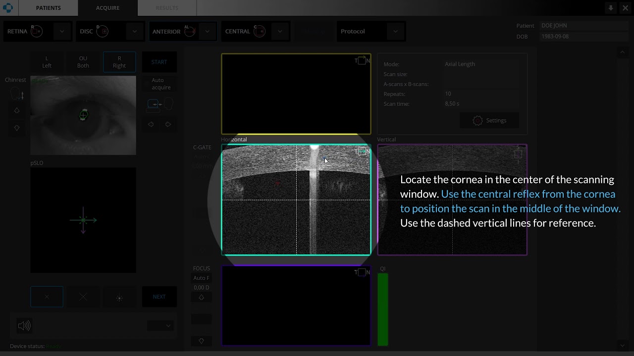Expand right panel with bottom chevron
This screenshot has width=634, height=356.
click(x=623, y=346)
